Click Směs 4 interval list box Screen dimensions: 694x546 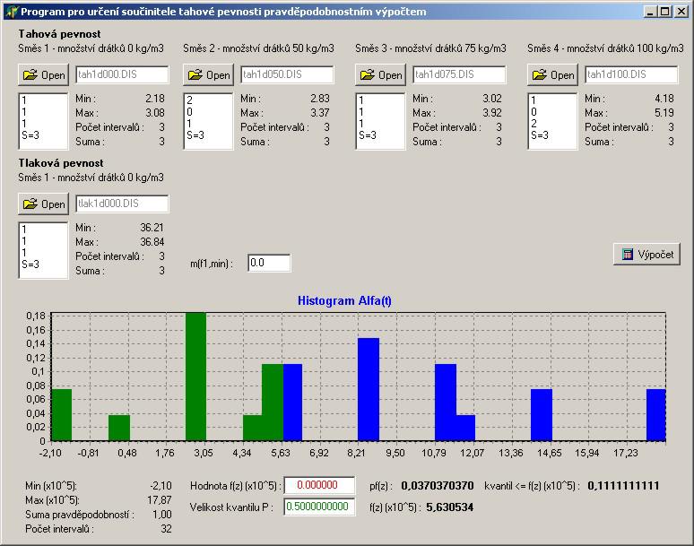click(x=553, y=121)
